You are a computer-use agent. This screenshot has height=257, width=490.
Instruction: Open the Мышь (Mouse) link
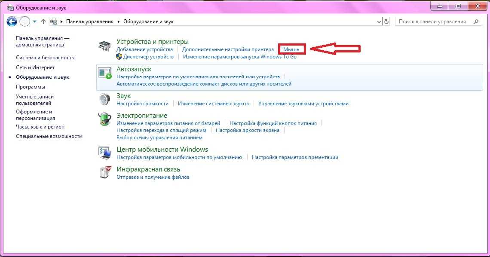click(x=291, y=49)
